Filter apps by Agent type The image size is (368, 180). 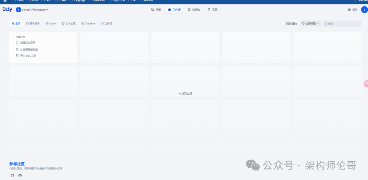(51, 23)
